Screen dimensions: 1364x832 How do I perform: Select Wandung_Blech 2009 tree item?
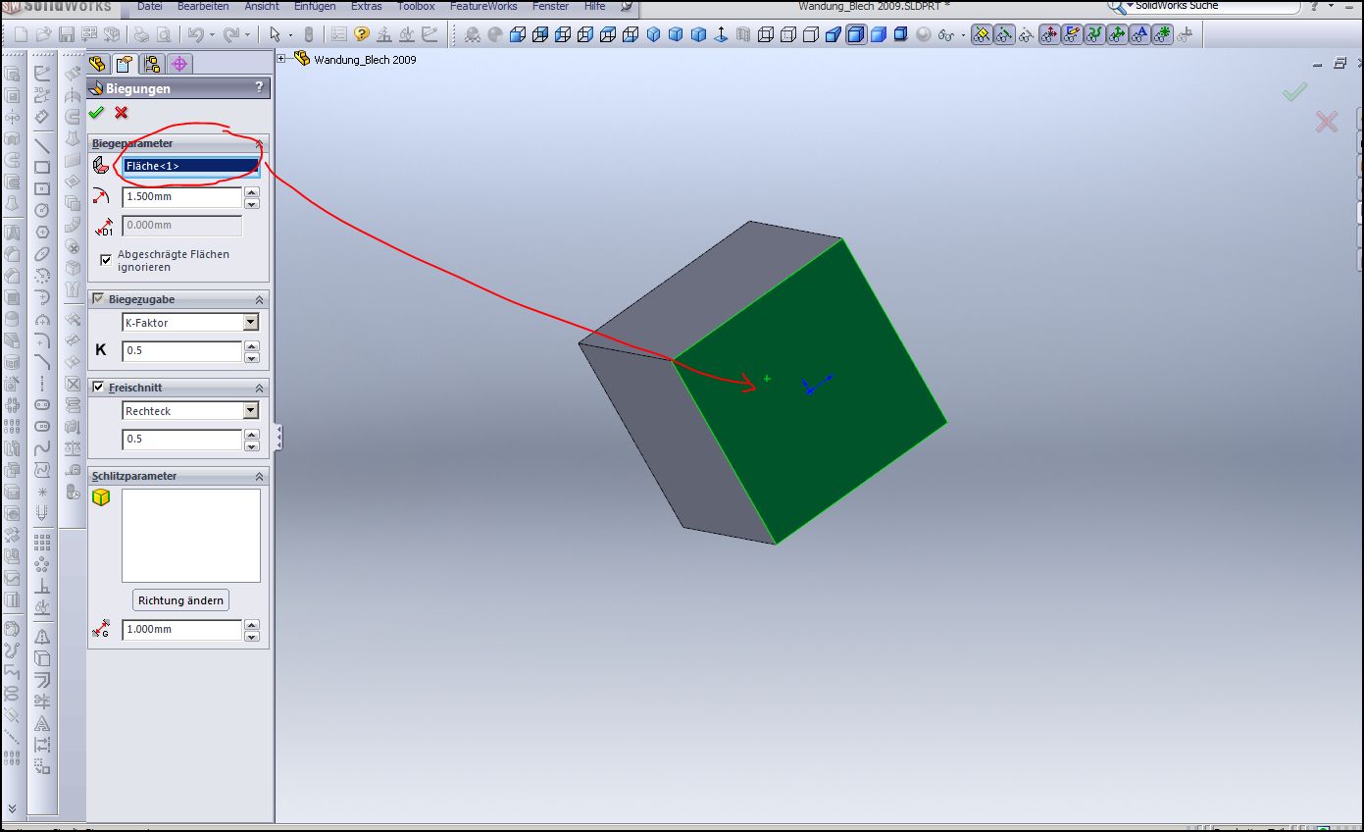coord(365,60)
